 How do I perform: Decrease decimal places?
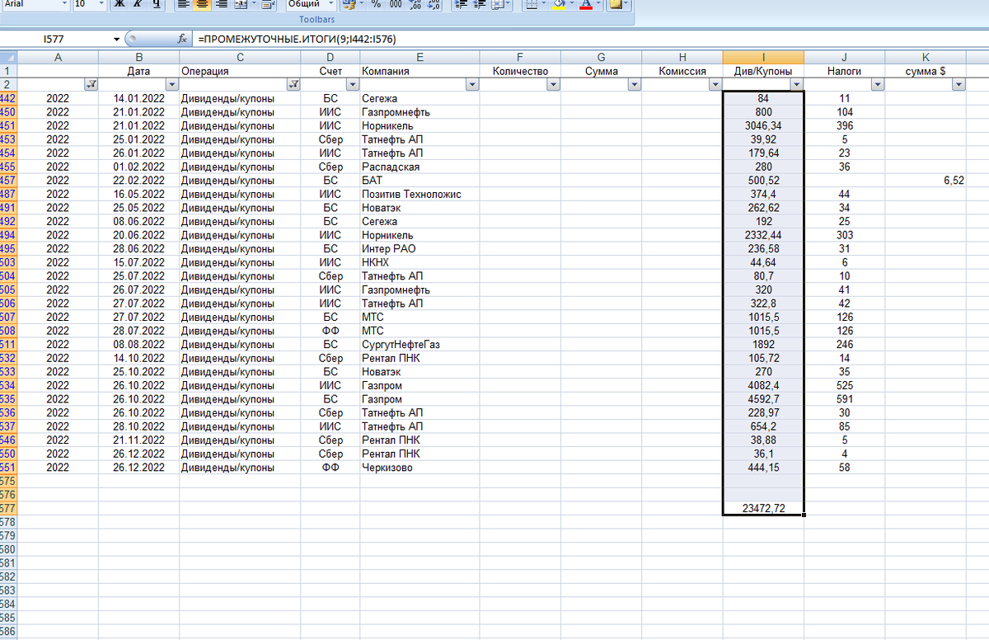(x=434, y=4)
